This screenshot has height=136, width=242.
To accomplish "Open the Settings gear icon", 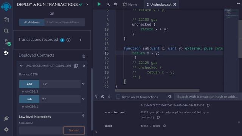I will point(6,129).
